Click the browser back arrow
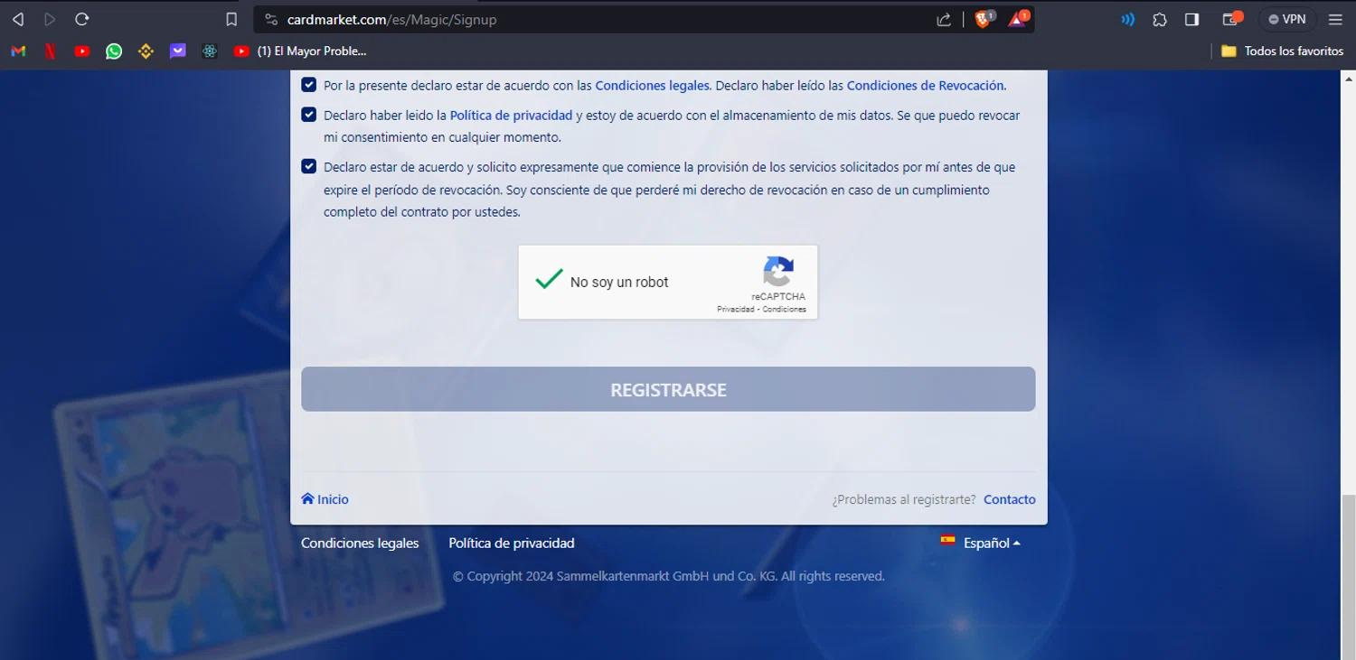 18,19
